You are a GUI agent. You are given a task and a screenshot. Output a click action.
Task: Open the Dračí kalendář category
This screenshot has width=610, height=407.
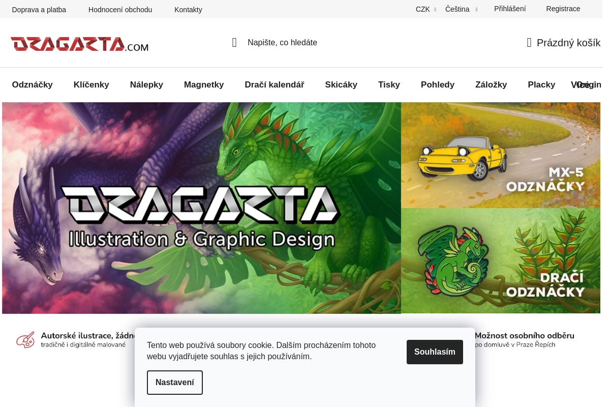point(274,85)
